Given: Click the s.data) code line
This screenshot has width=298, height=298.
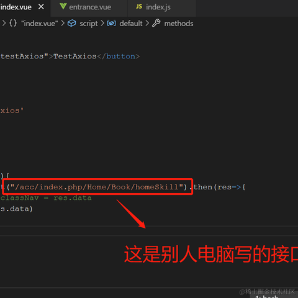Looking at the screenshot, I should (x=16, y=209).
